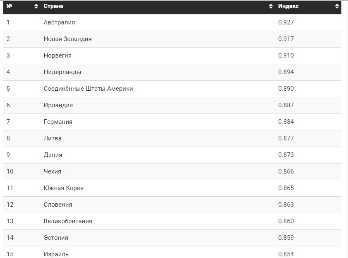Sort table by the Страна header label
This screenshot has height=258, width=348.
53,6
